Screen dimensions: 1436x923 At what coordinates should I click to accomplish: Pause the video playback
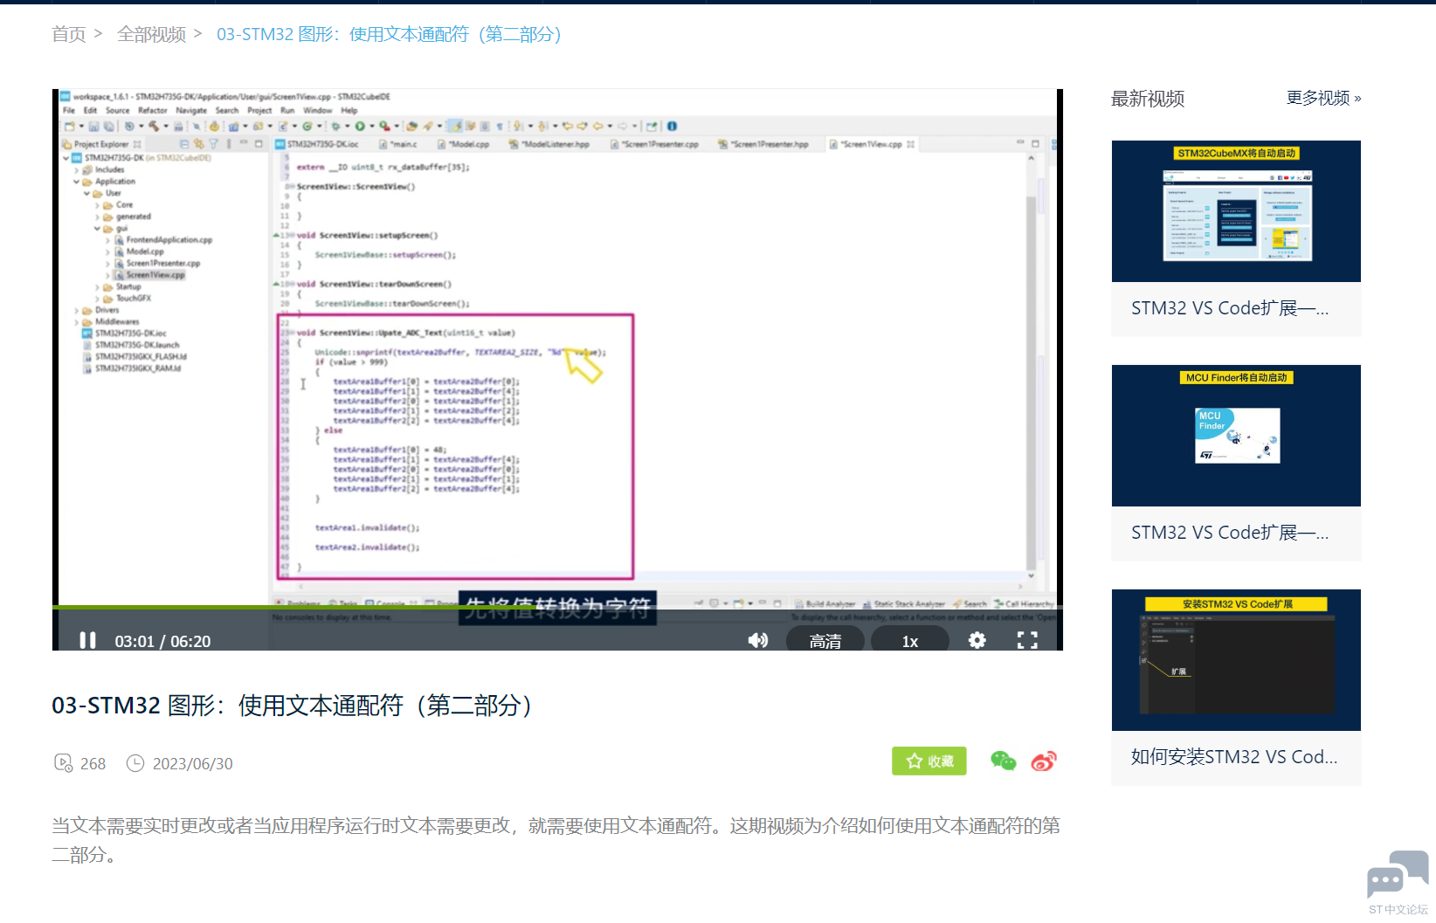(x=87, y=640)
